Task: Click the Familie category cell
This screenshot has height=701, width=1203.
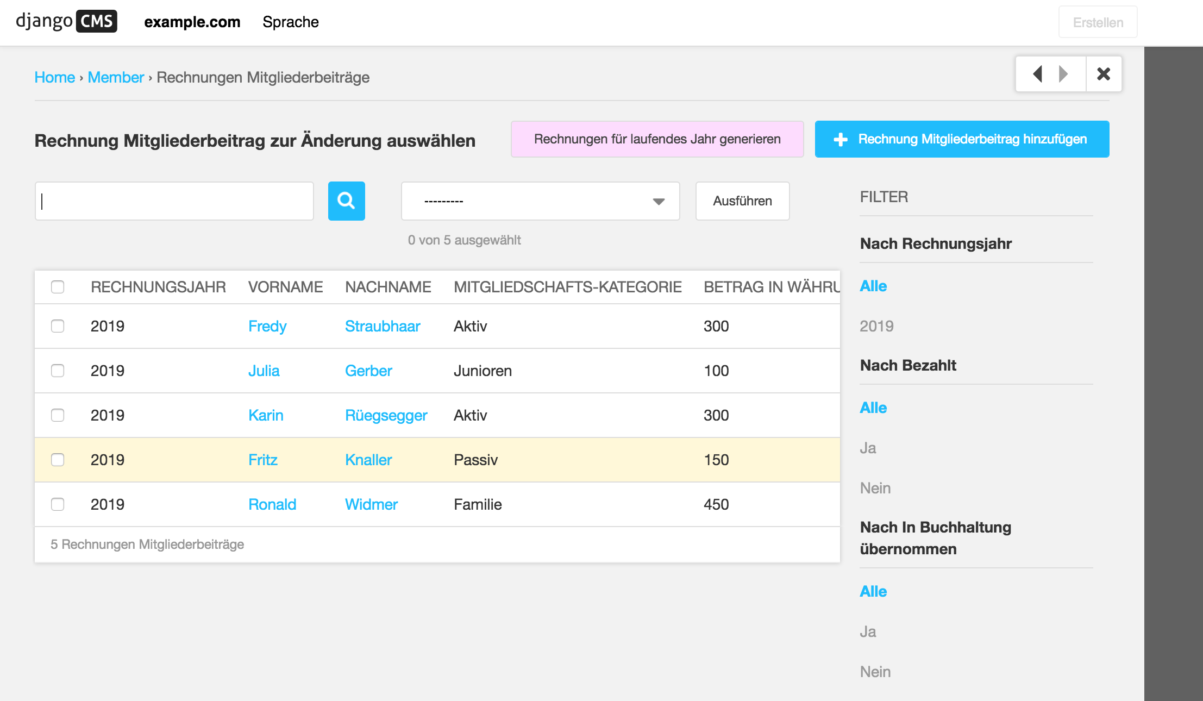Action: coord(478,504)
